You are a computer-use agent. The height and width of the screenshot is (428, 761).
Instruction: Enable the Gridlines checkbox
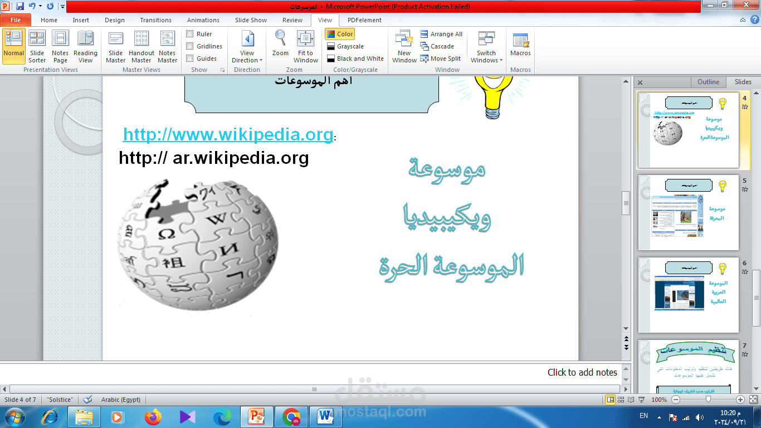pyautogui.click(x=190, y=46)
